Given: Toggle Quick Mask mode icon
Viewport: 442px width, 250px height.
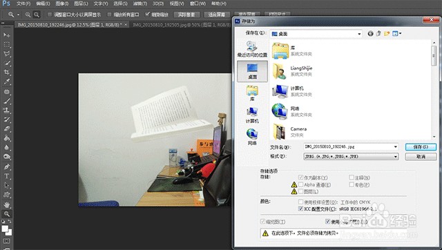Looking at the screenshot, I should 6,241.
